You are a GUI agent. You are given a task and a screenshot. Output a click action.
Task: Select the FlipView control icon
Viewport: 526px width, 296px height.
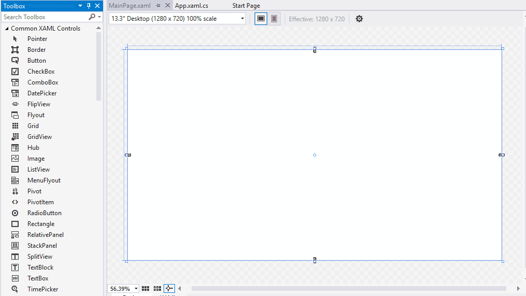[x=15, y=104]
